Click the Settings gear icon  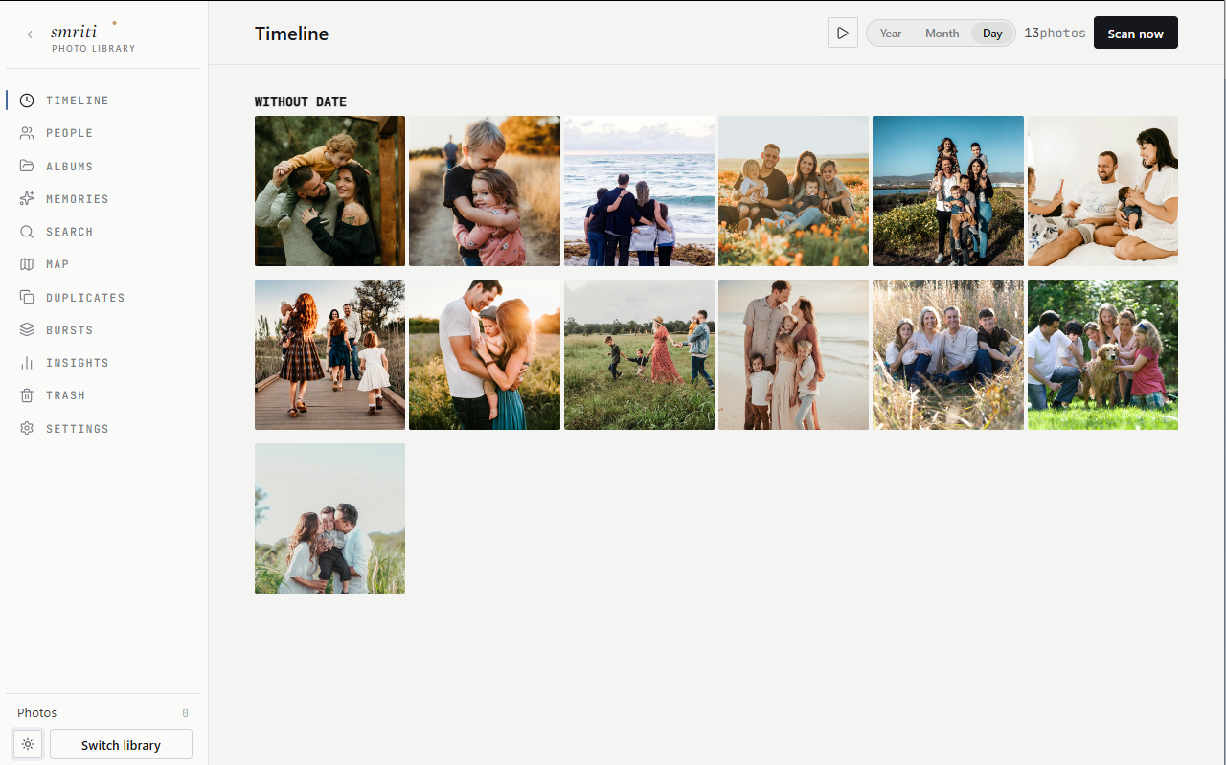coord(27,429)
